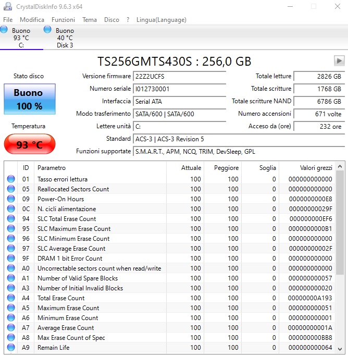Click raw value 000000000064 of Remain Life

pyautogui.click(x=310, y=348)
